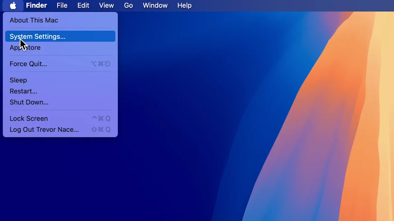Open the File menu
Viewport: 394px width, 221px height.
(62, 5)
